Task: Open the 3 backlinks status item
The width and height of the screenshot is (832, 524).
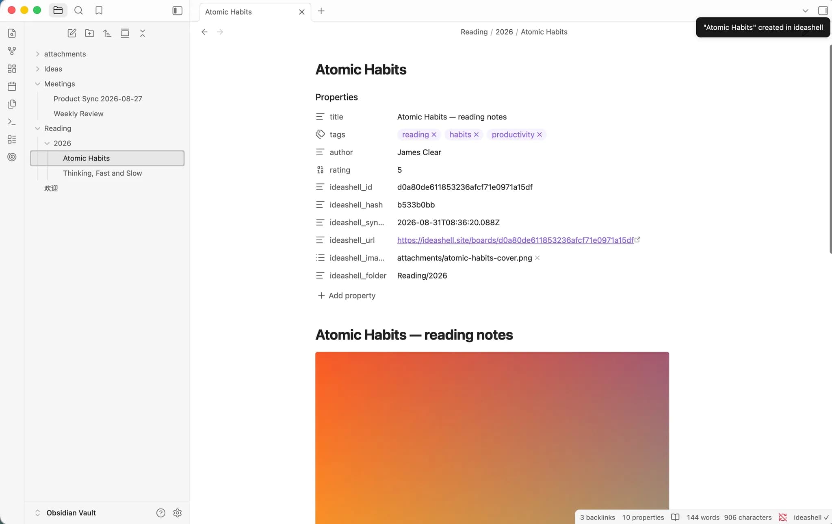Action: 597,517
